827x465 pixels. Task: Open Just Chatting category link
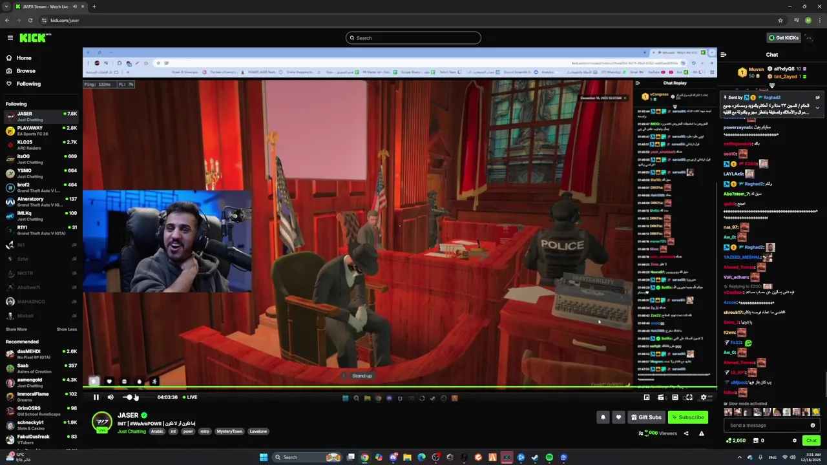pyautogui.click(x=132, y=431)
